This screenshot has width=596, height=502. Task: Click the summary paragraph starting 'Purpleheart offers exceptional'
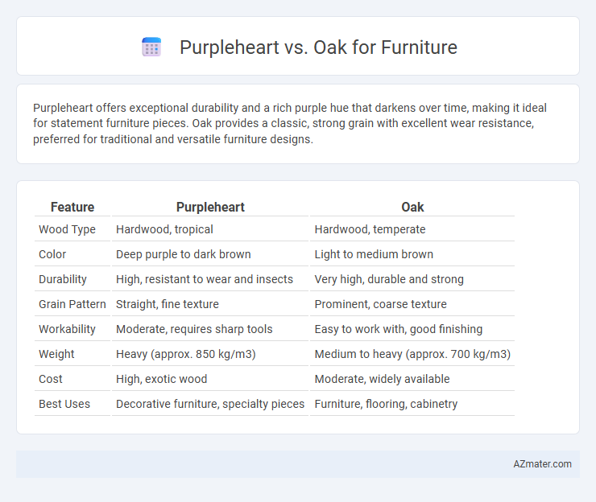[x=290, y=123]
